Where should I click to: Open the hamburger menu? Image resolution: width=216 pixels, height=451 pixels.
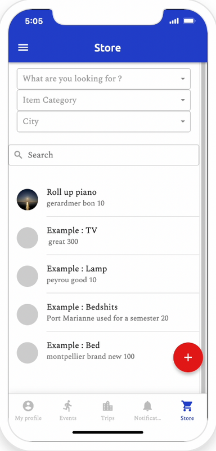tap(23, 47)
